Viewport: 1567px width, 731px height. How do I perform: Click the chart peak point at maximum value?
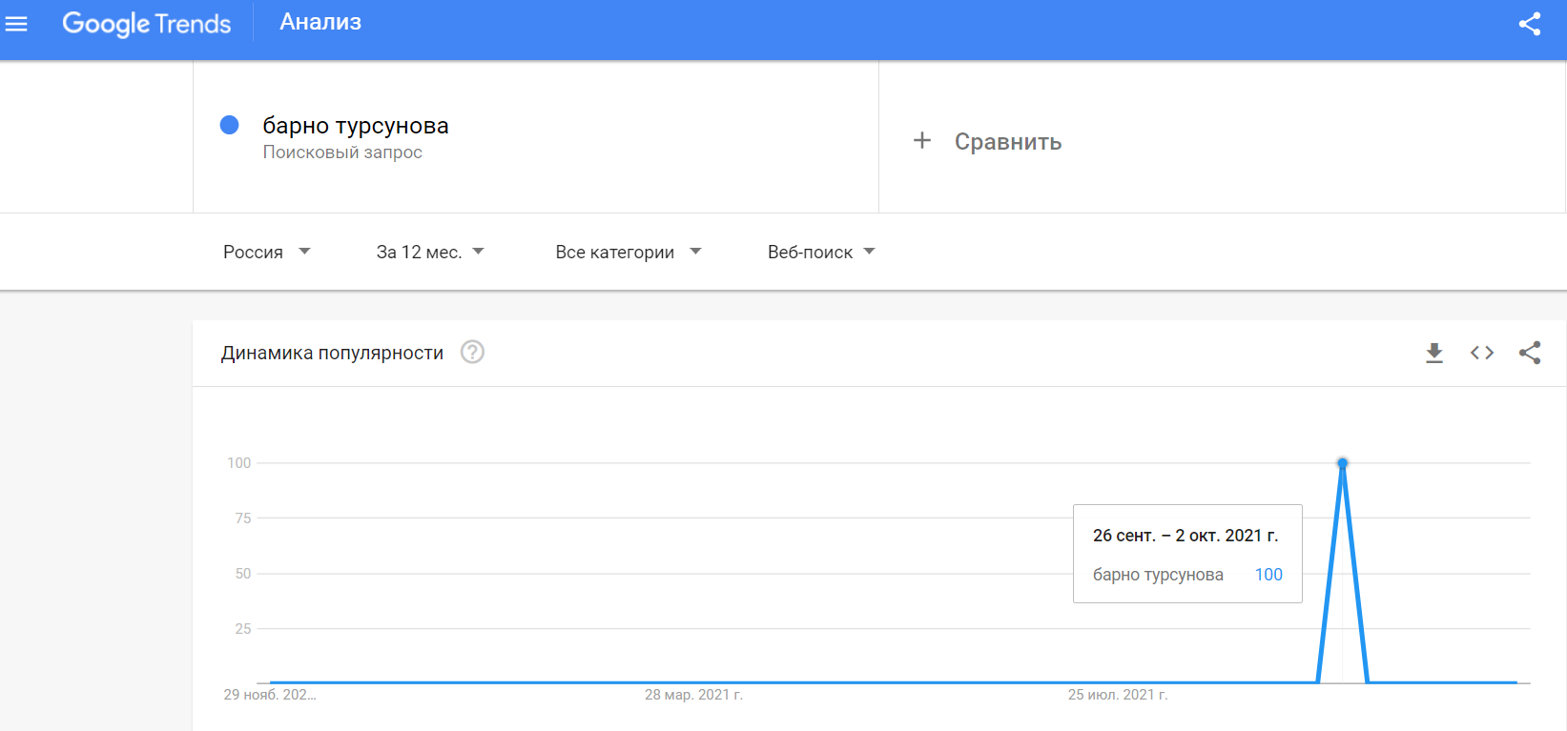(x=1343, y=462)
